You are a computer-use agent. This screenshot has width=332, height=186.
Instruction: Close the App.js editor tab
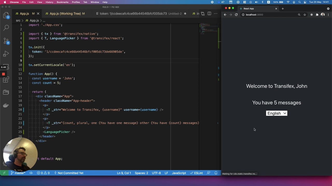(38, 13)
